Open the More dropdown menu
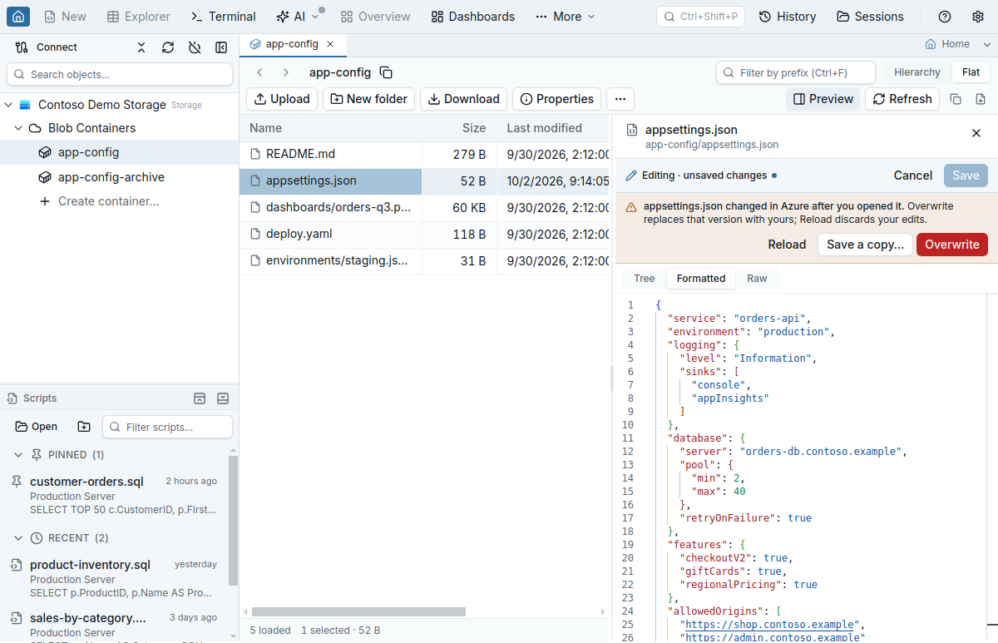998x643 pixels. pyautogui.click(x=566, y=17)
